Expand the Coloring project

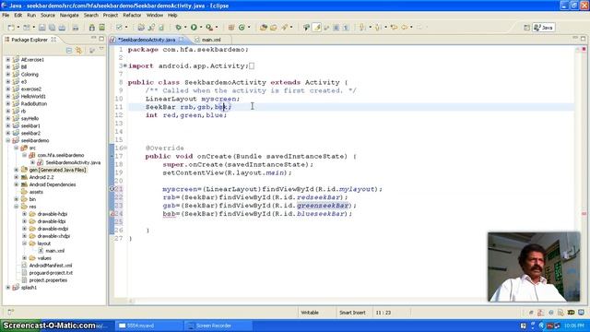pos(8,74)
